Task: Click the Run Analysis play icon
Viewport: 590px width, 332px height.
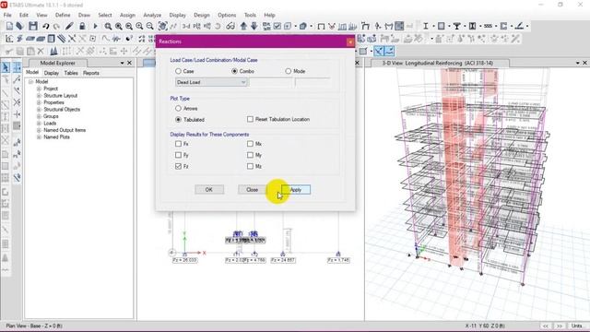Action: coord(95,26)
